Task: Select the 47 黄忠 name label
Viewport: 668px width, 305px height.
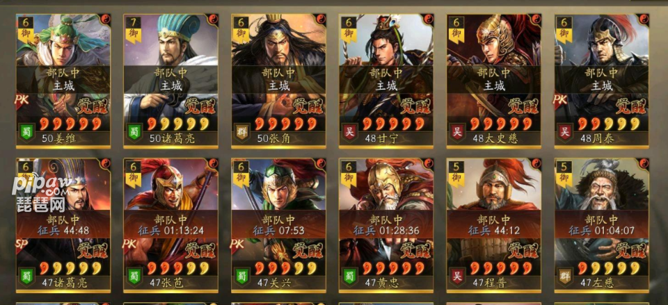Action: coord(381,283)
